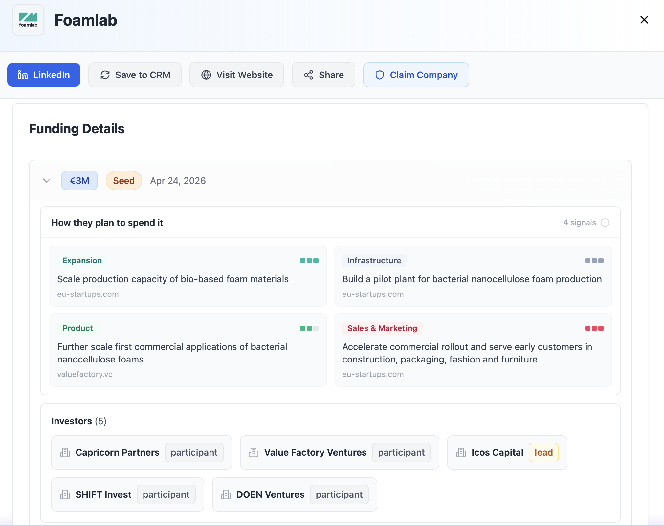
Task: Open Visit Website link
Action: coord(237,75)
